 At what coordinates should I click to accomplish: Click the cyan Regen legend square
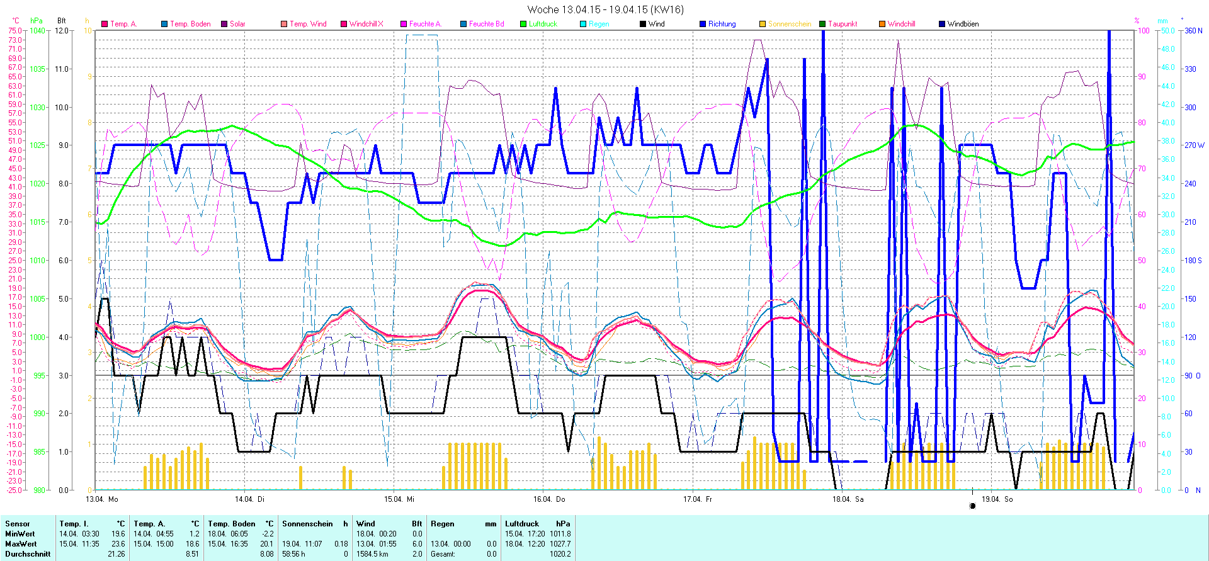[583, 24]
